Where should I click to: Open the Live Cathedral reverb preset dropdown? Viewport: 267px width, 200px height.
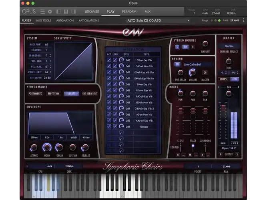point(198,64)
